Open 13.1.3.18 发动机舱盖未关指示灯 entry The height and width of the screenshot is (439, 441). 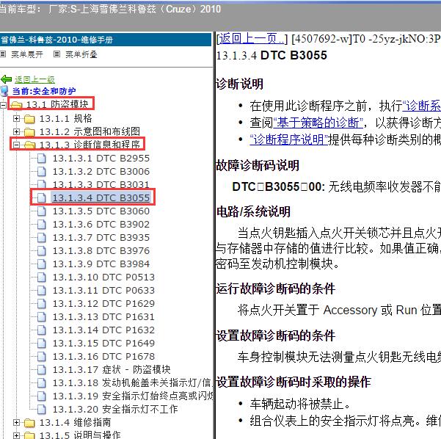[x=132, y=383]
